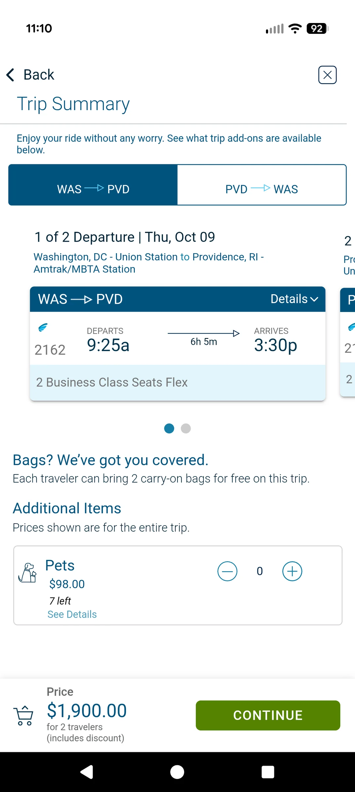Tap the Back chevron arrow
The width and height of the screenshot is (355, 792).
[11, 75]
